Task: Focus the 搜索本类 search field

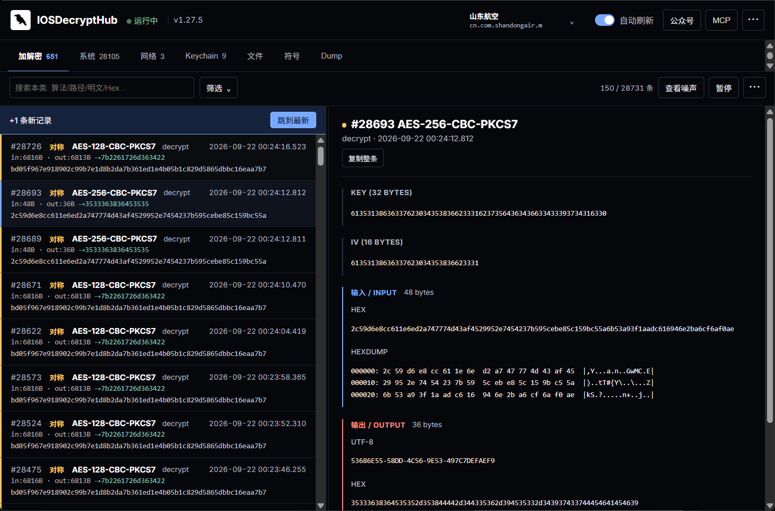Action: click(x=102, y=88)
